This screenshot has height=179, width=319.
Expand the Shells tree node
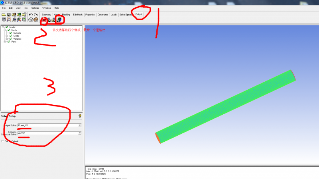click(7, 36)
